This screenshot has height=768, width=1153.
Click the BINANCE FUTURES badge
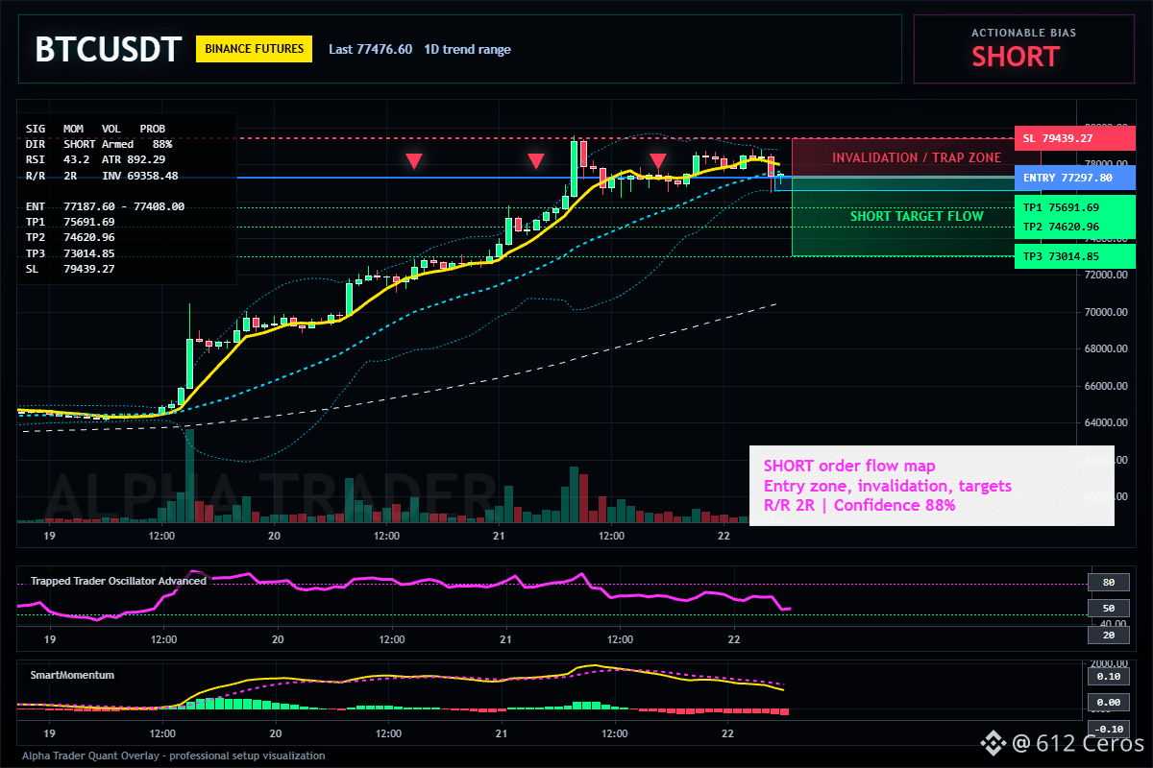pyautogui.click(x=254, y=49)
